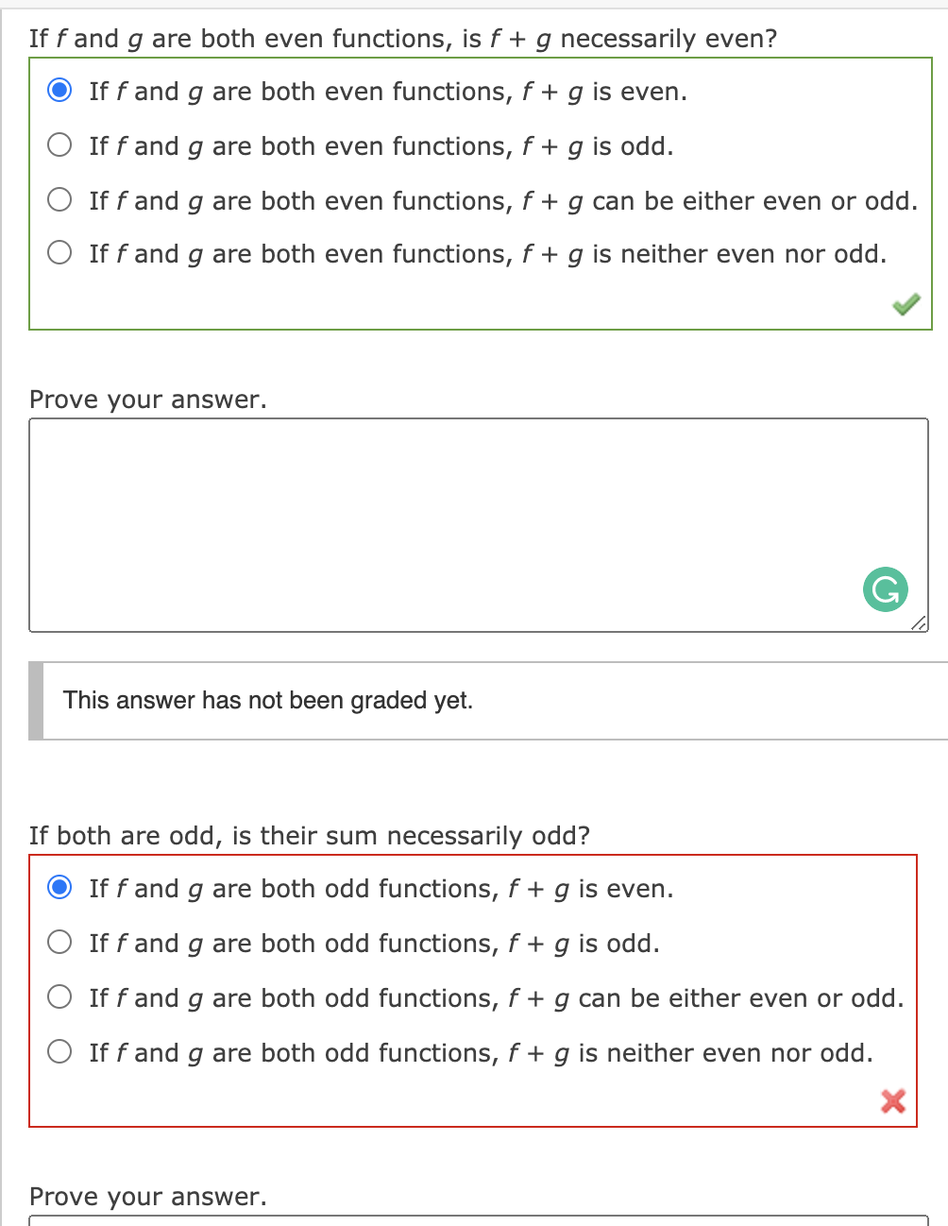The width and height of the screenshot is (948, 1226).
Task: Click the green checkmark on the first question
Action: (906, 303)
